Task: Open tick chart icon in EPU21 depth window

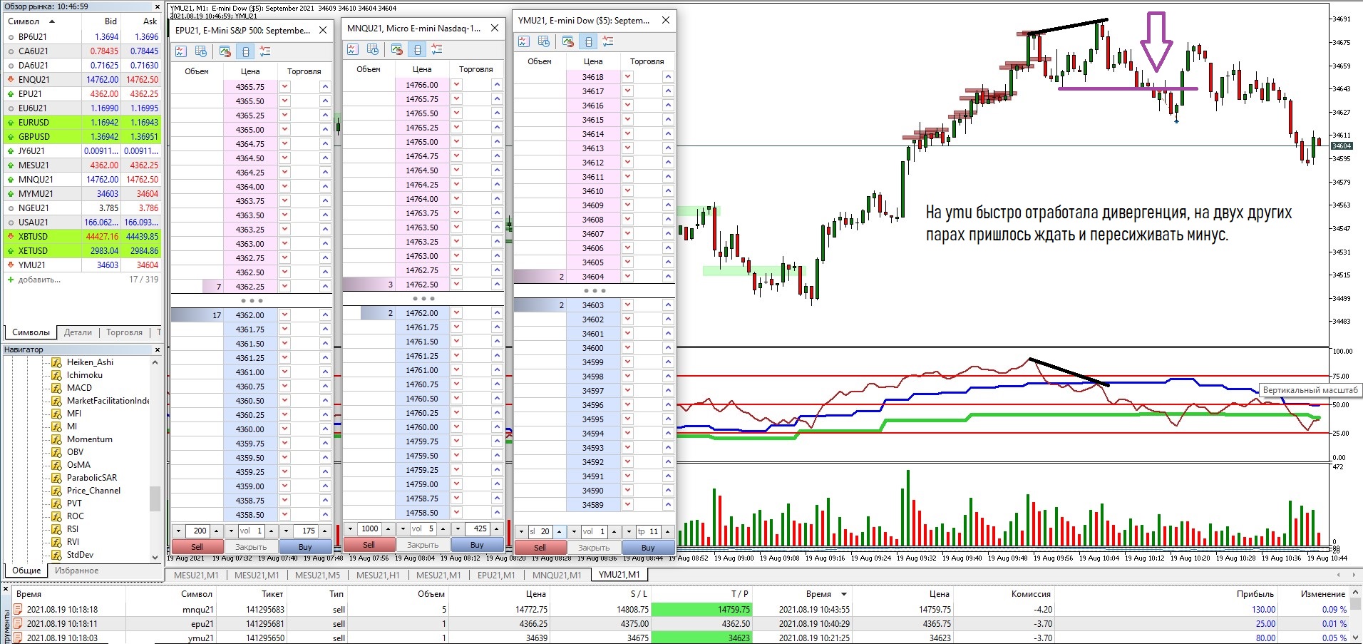Action: coord(181,51)
